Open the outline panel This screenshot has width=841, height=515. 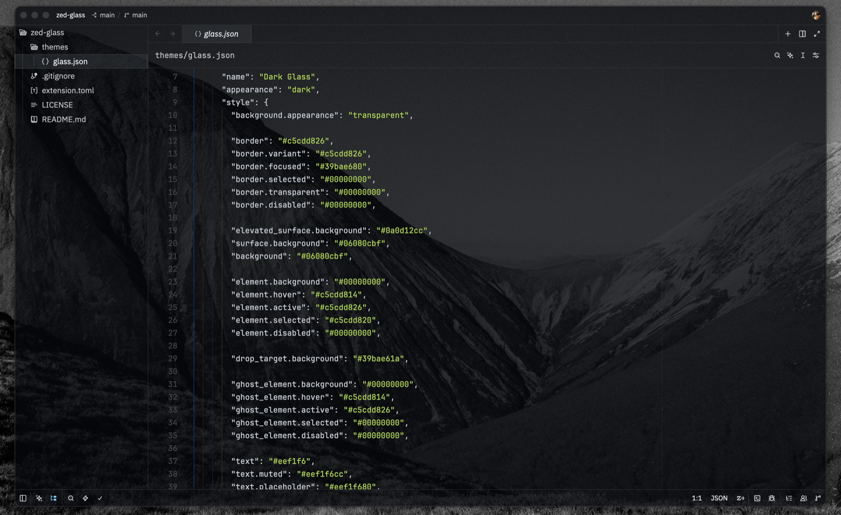coord(789,498)
